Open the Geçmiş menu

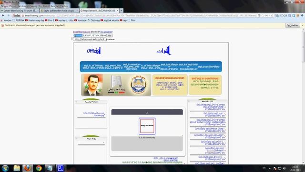pos(33,6)
